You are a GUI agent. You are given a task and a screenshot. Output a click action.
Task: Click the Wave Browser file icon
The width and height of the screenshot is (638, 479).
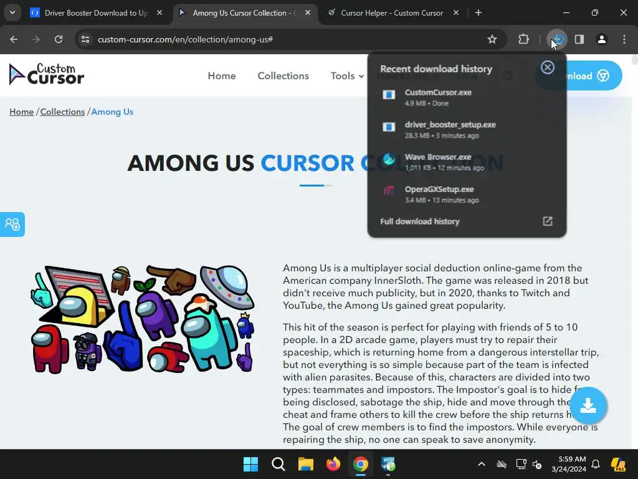[x=389, y=159]
